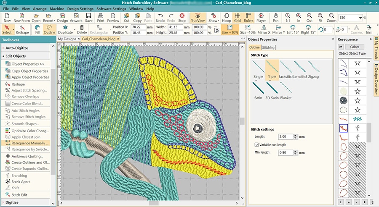
Task: Select the Knife tool
Action: (x=16, y=188)
